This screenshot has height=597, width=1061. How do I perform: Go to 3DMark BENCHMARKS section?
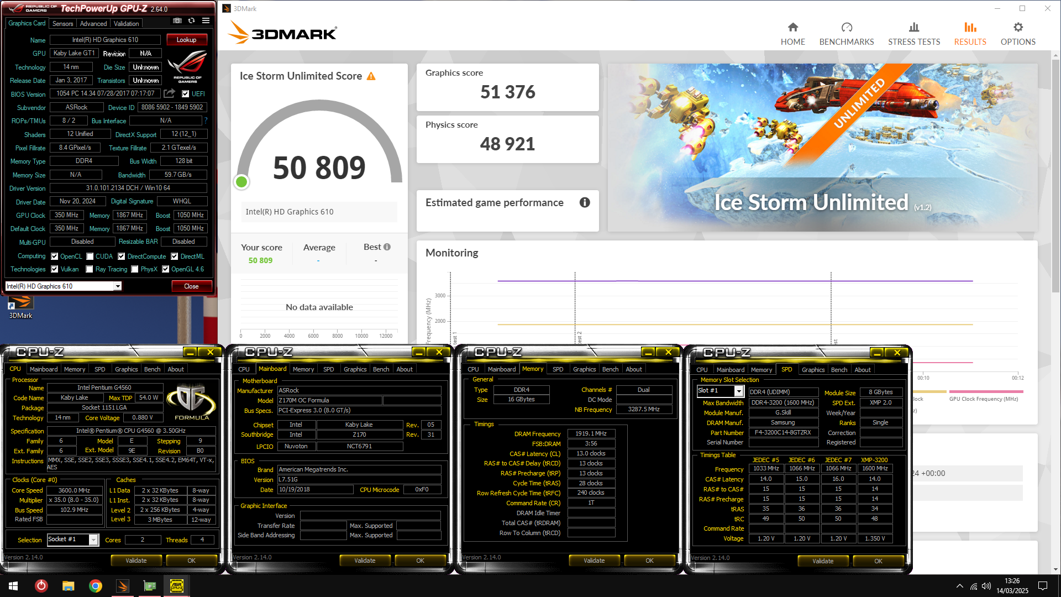pos(846,34)
